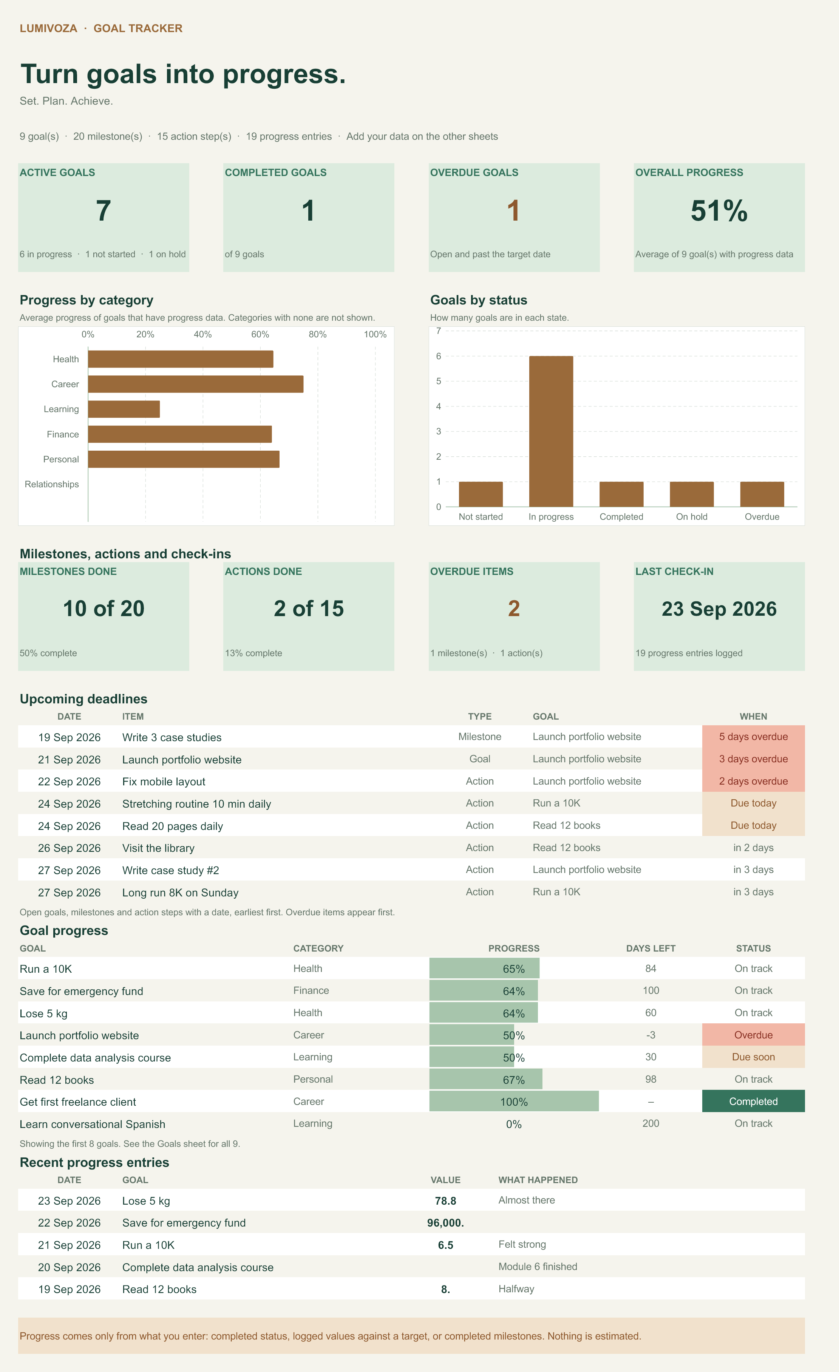Viewport: 839px width, 1372px height.
Task: Click Stretching routine 10 min daily
Action: tap(196, 804)
